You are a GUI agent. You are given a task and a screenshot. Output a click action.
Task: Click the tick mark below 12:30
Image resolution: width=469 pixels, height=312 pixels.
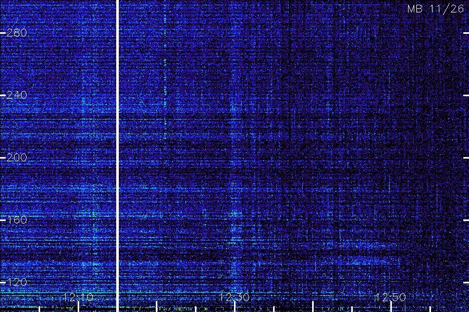coord(234,307)
